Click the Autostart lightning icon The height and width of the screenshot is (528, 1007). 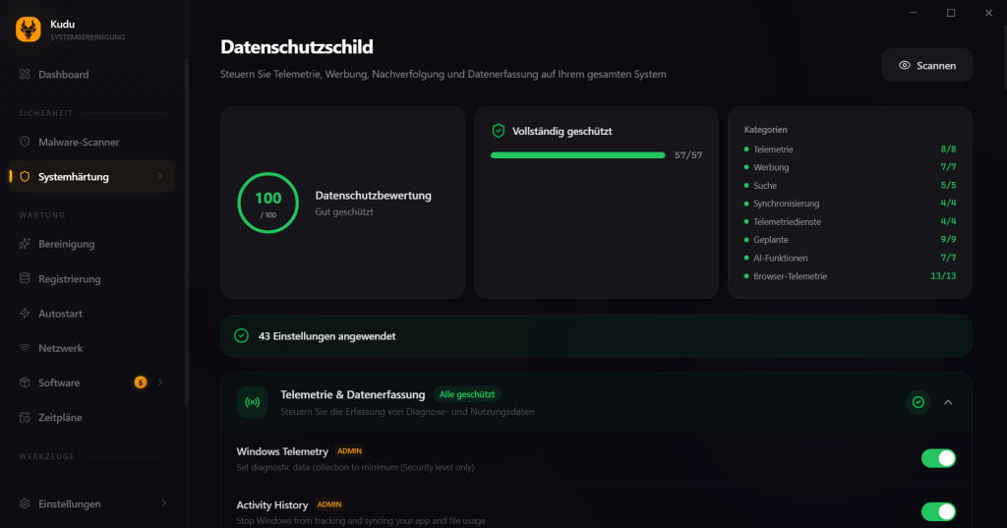[x=25, y=314]
